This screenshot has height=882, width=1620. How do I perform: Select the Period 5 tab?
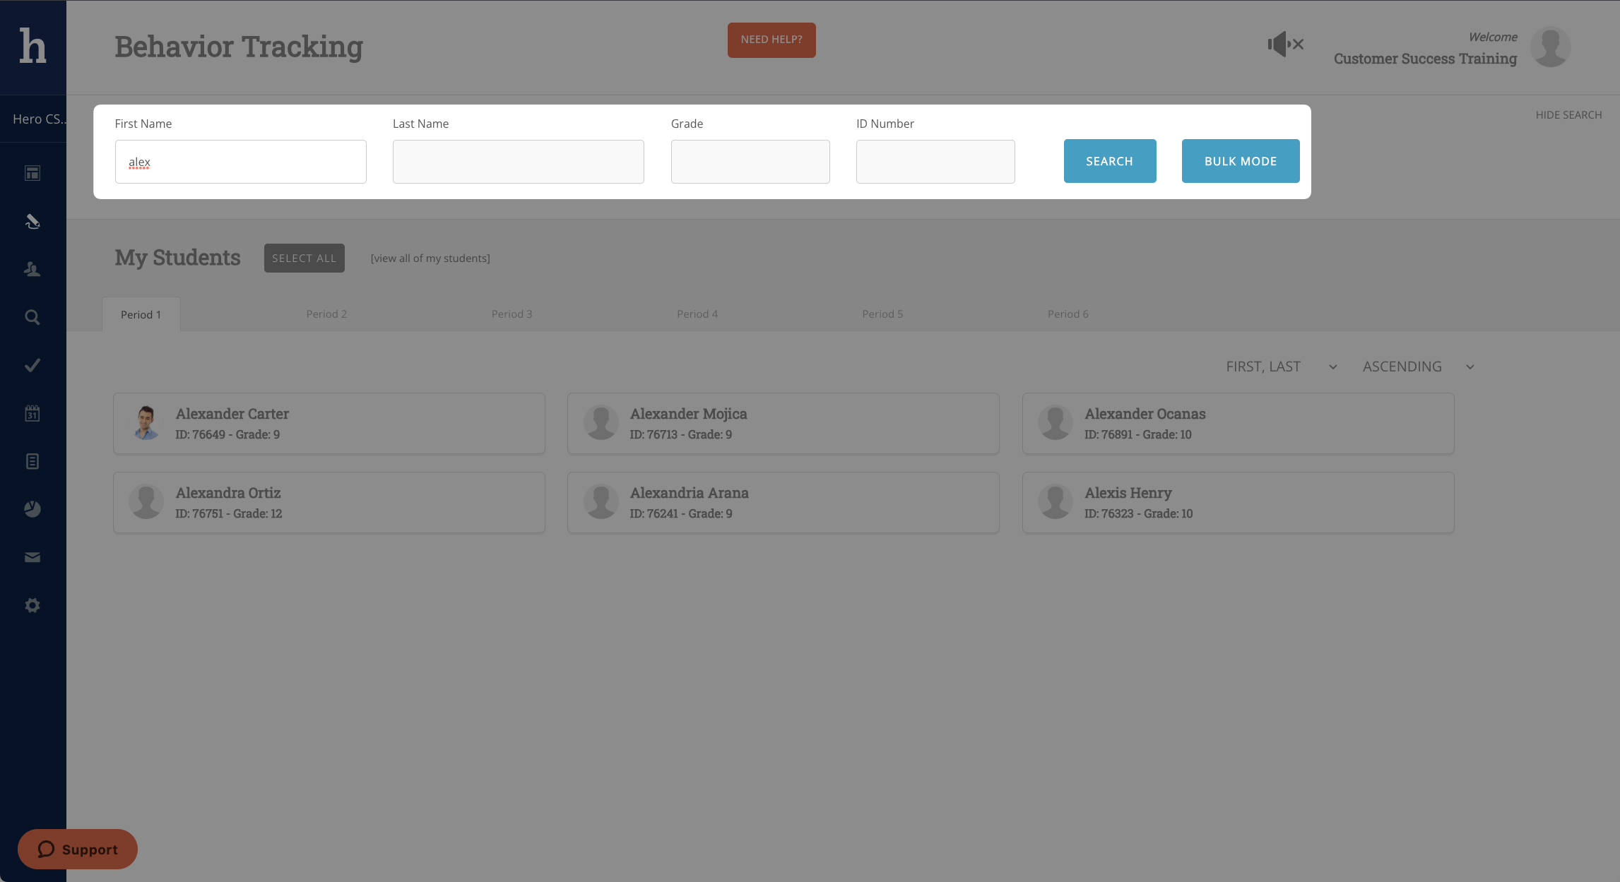882,314
